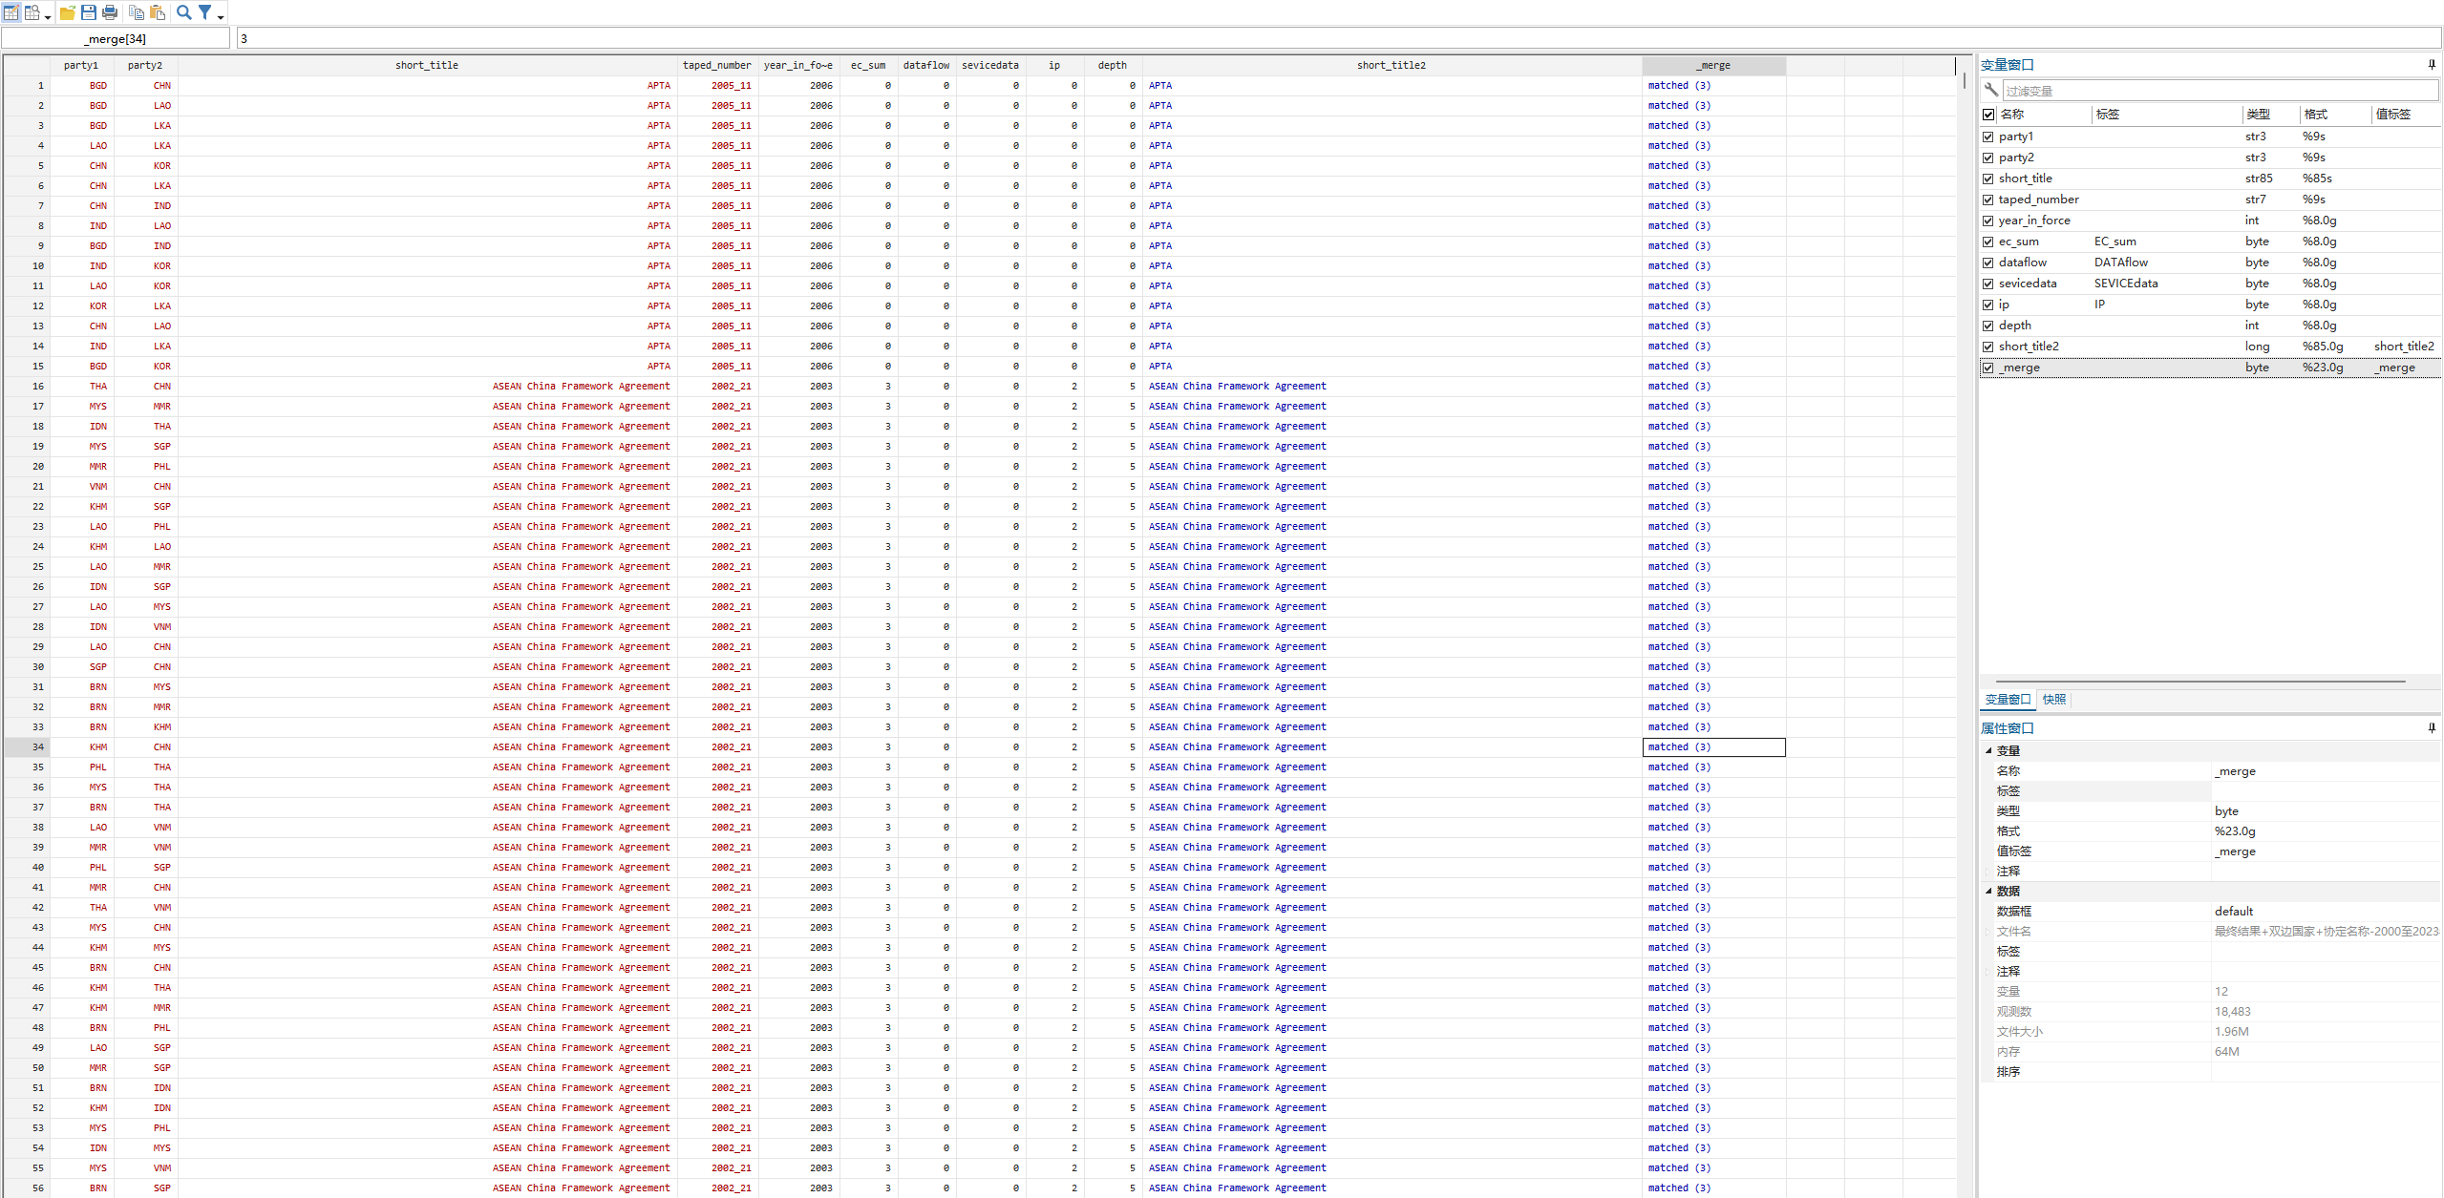Open dropdown arrow beside browse mode icon
Screen dimensions: 2444x1198
click(48, 16)
